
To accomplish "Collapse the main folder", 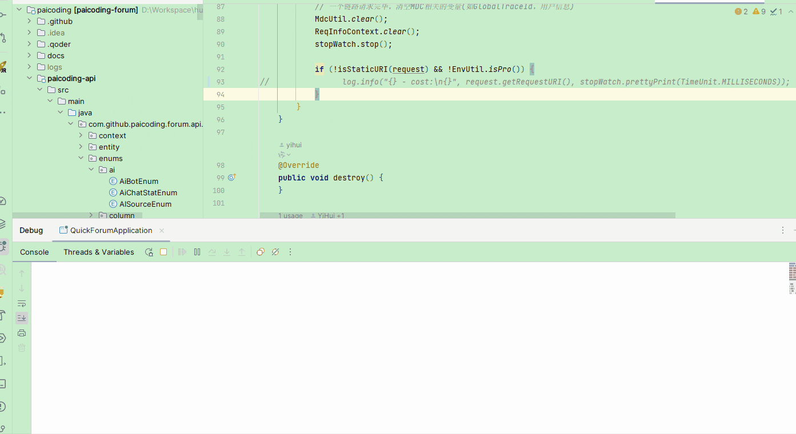I will tap(50, 101).
